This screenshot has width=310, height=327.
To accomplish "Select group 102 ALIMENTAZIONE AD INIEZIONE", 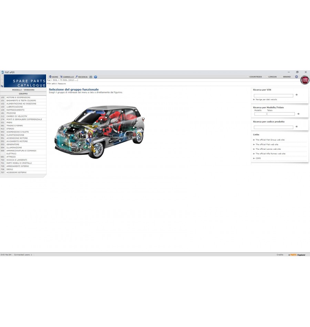I will [x=23, y=104].
